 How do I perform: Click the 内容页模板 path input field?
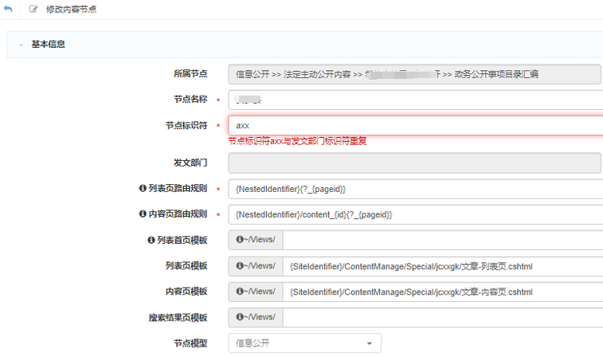click(x=442, y=292)
